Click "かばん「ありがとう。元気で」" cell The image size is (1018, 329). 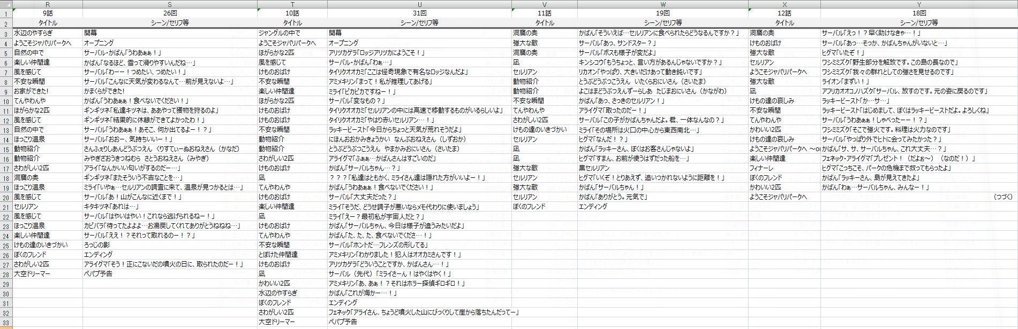pyautogui.click(x=662, y=197)
